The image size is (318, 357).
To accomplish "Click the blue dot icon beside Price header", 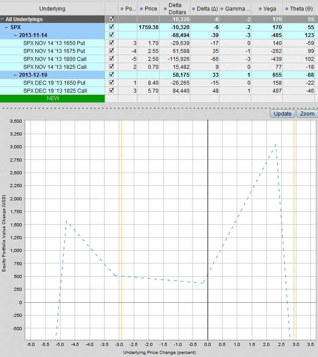I will point(141,9).
